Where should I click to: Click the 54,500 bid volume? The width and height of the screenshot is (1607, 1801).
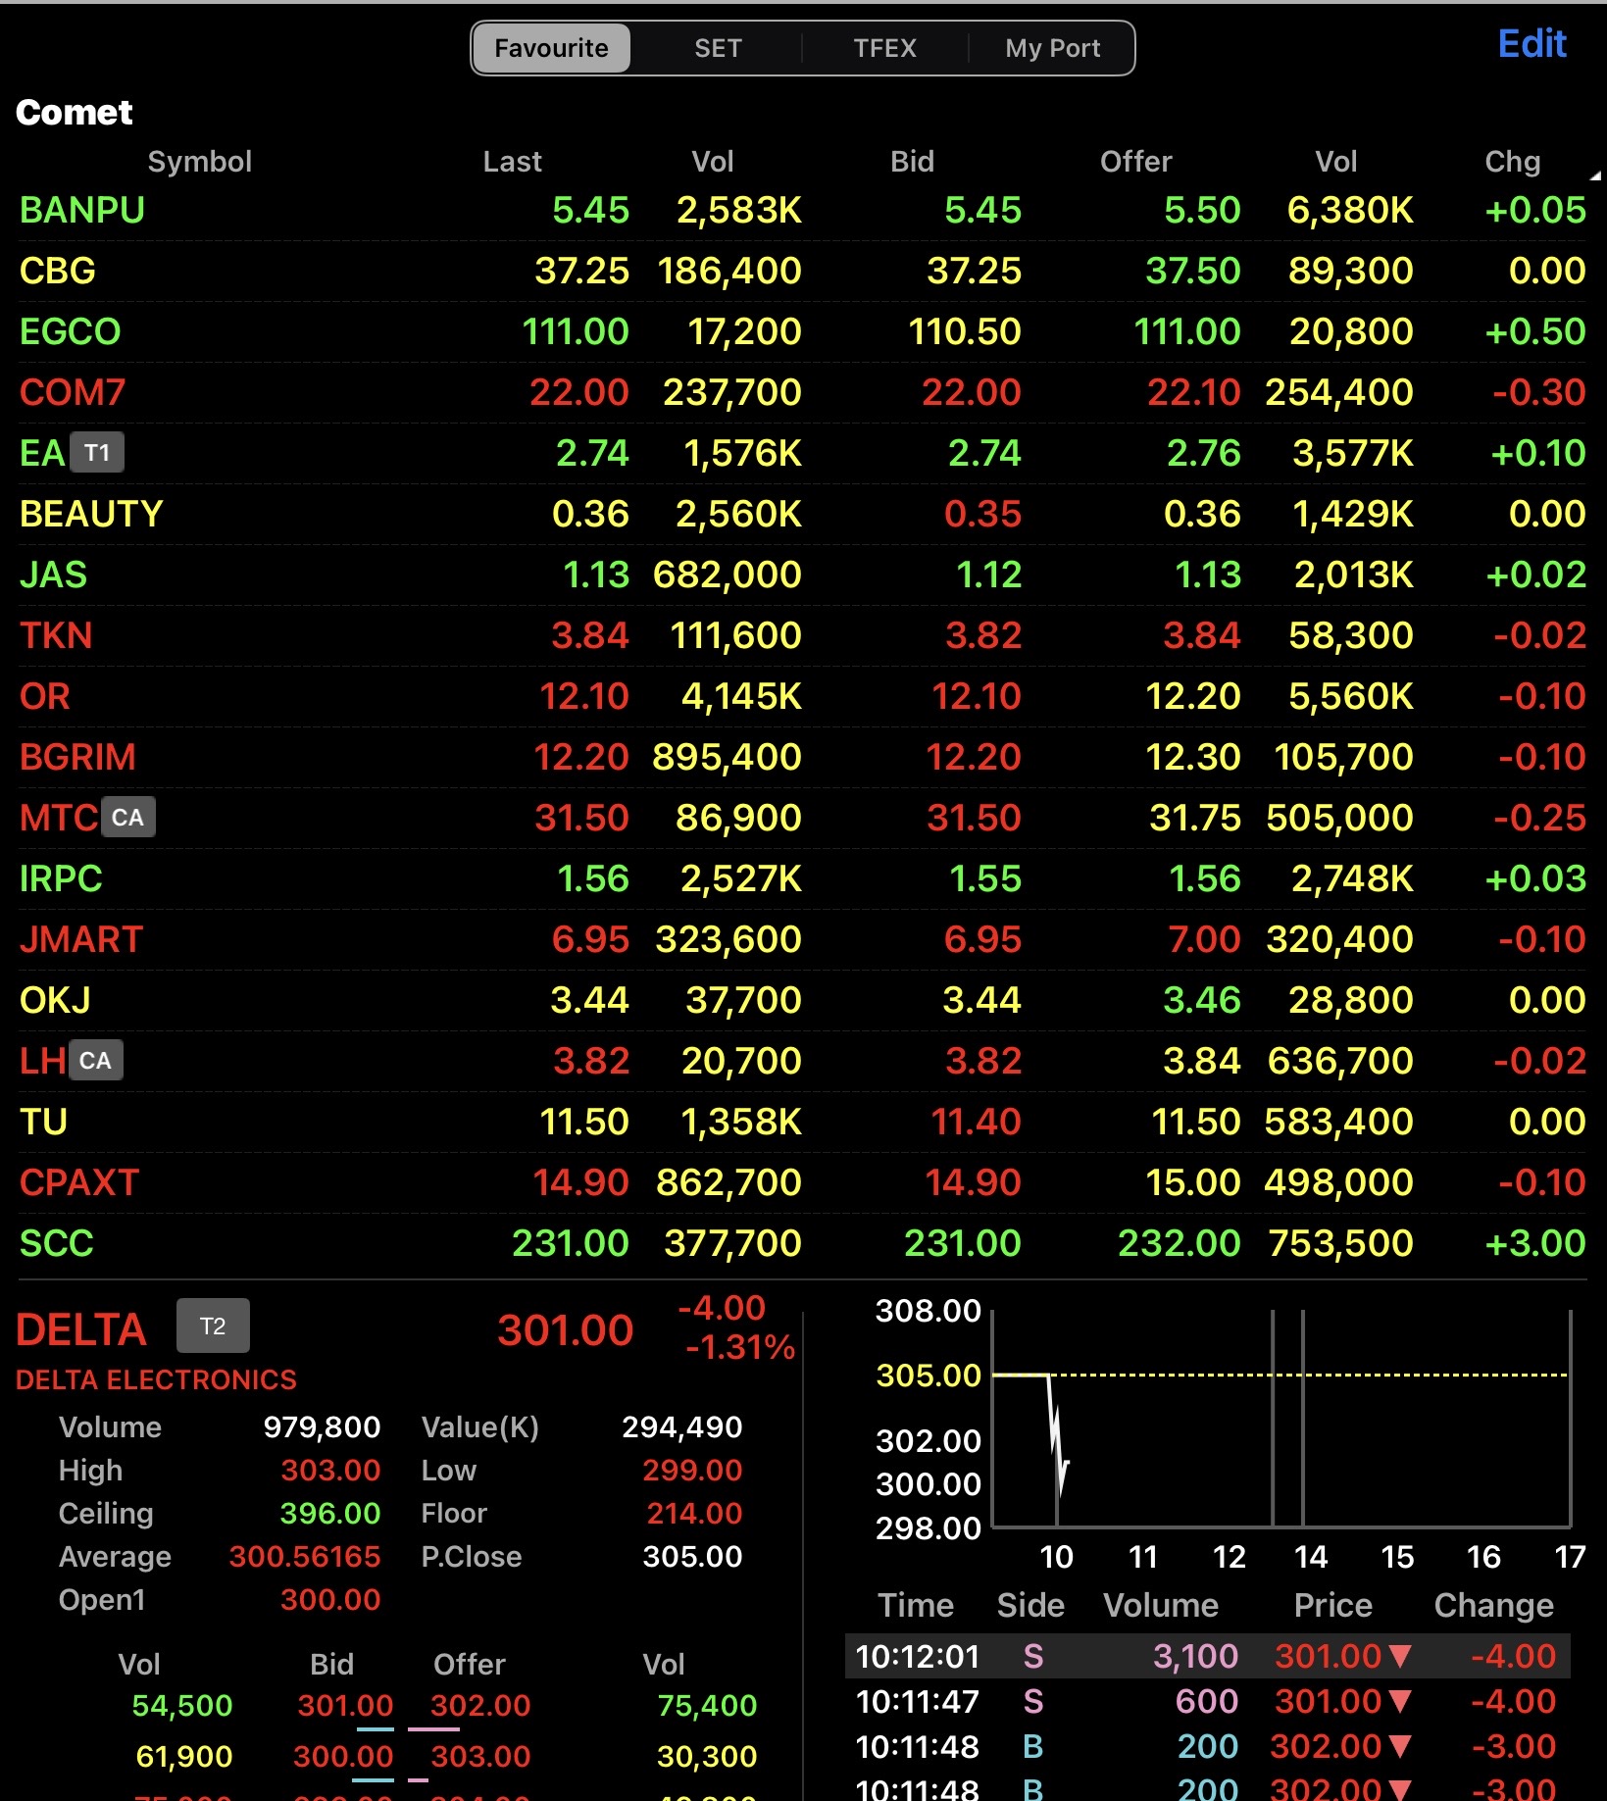(x=182, y=1705)
